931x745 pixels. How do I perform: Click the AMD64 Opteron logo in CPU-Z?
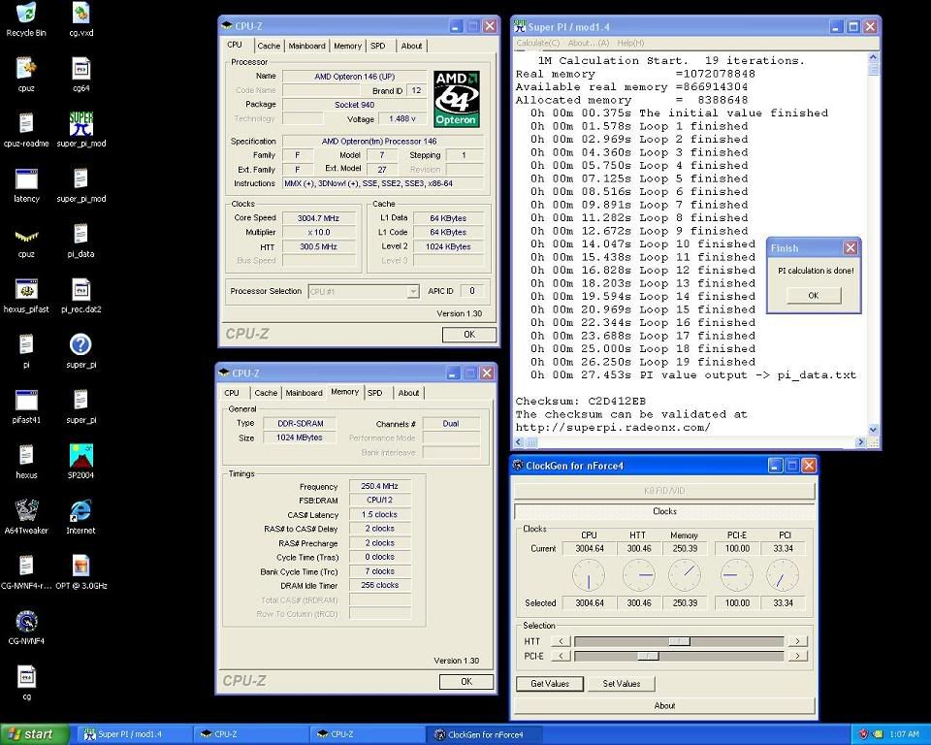[456, 99]
